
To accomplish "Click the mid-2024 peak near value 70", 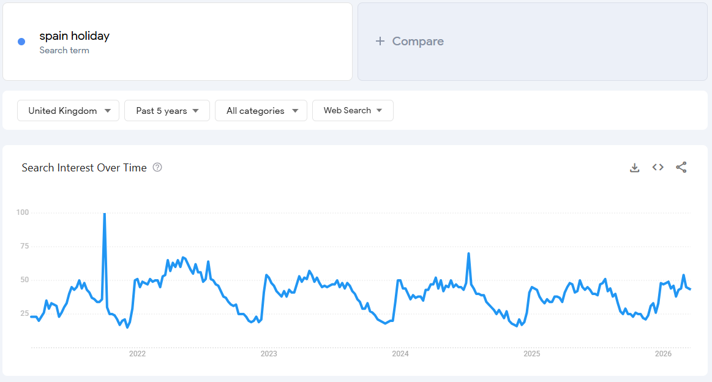I will [x=468, y=252].
